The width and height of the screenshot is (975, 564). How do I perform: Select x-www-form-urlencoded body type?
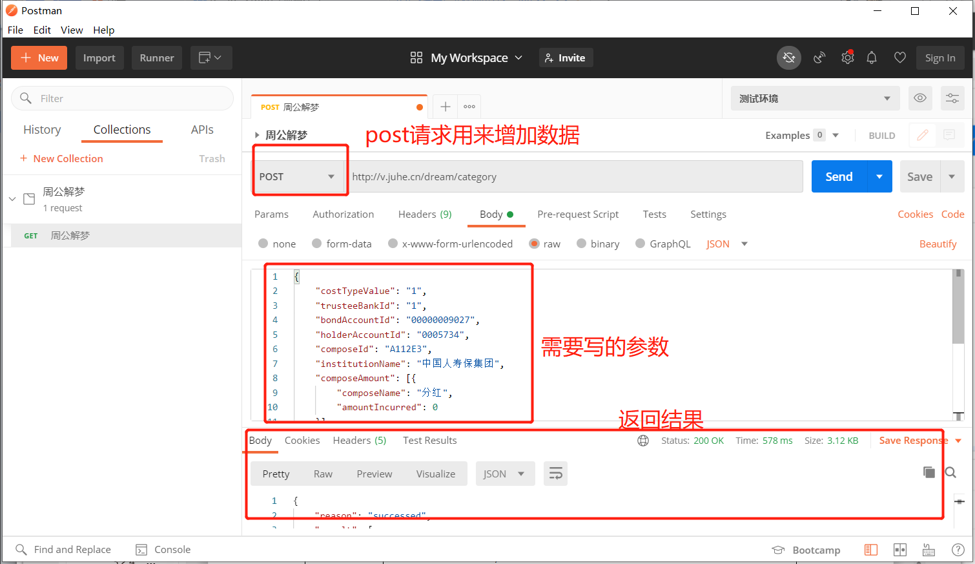tap(393, 244)
